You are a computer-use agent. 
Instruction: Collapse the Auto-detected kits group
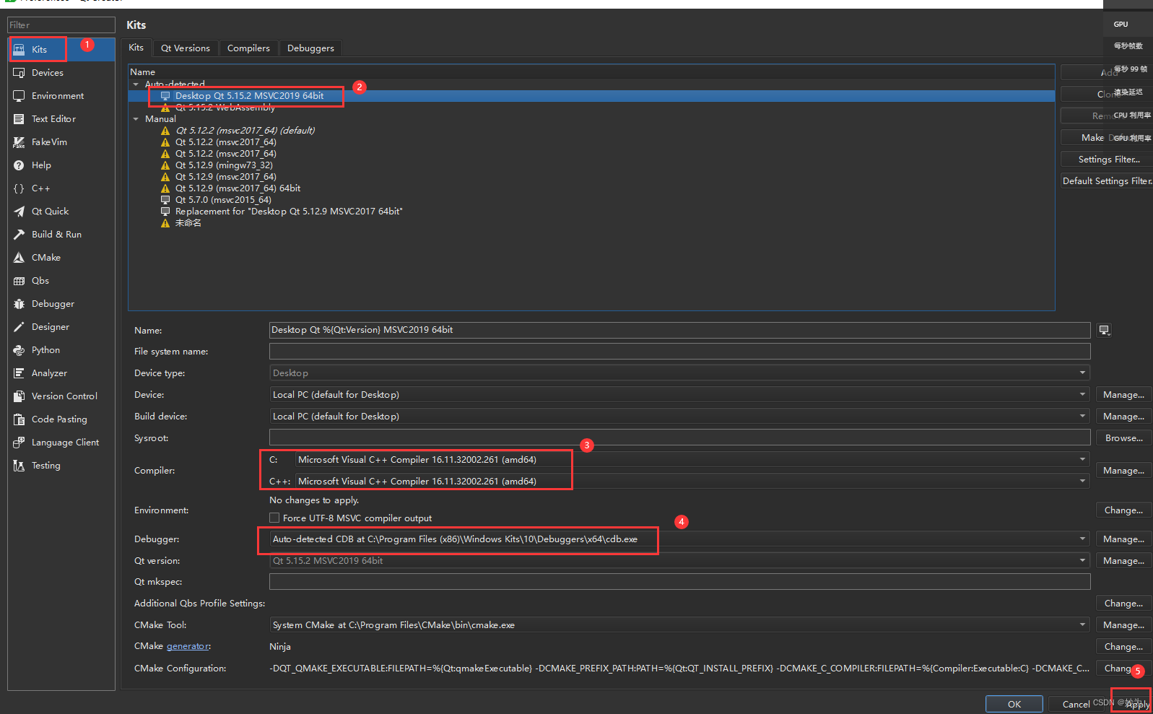point(136,84)
